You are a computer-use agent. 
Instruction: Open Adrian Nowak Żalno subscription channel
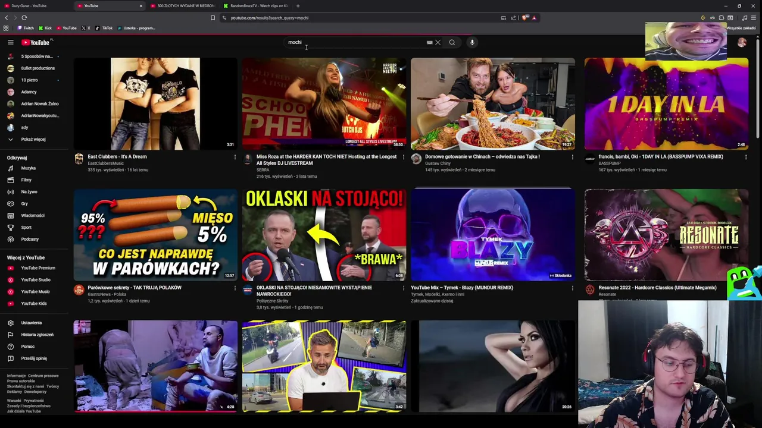coord(33,104)
